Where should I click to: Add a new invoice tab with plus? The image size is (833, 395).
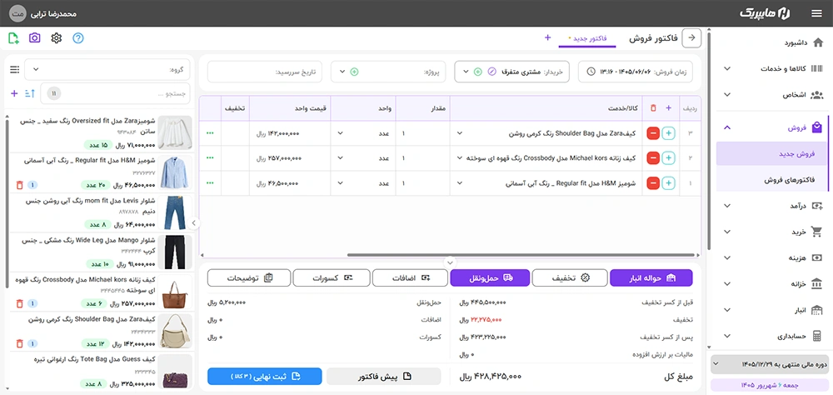(x=548, y=37)
